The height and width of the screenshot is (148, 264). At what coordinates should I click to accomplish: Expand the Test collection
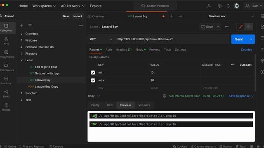pyautogui.click(x=21, y=100)
